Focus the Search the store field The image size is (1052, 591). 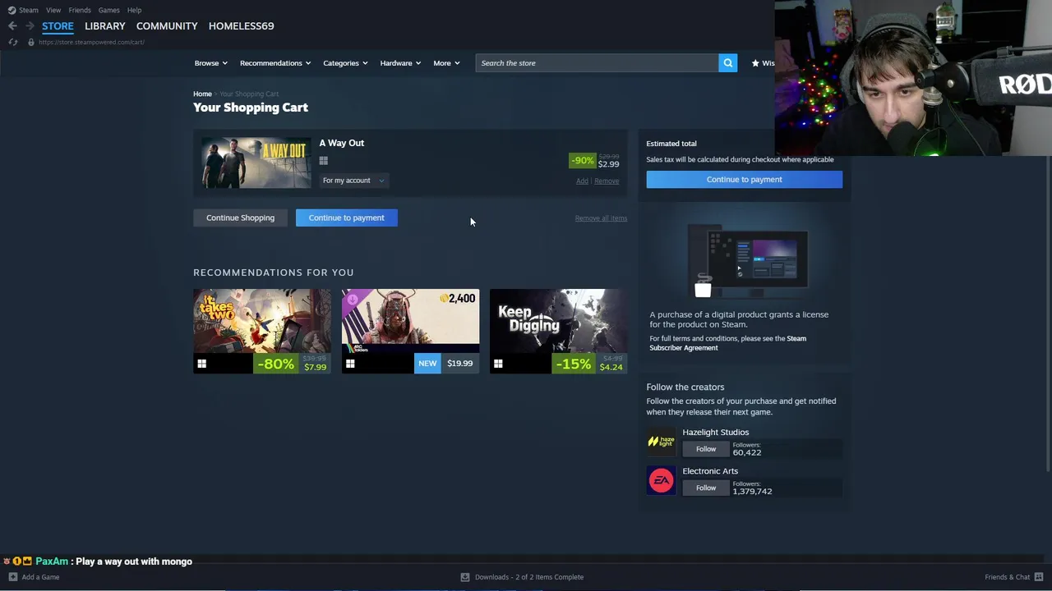pos(596,63)
